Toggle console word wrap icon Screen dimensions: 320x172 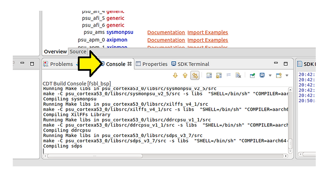click(x=209, y=76)
